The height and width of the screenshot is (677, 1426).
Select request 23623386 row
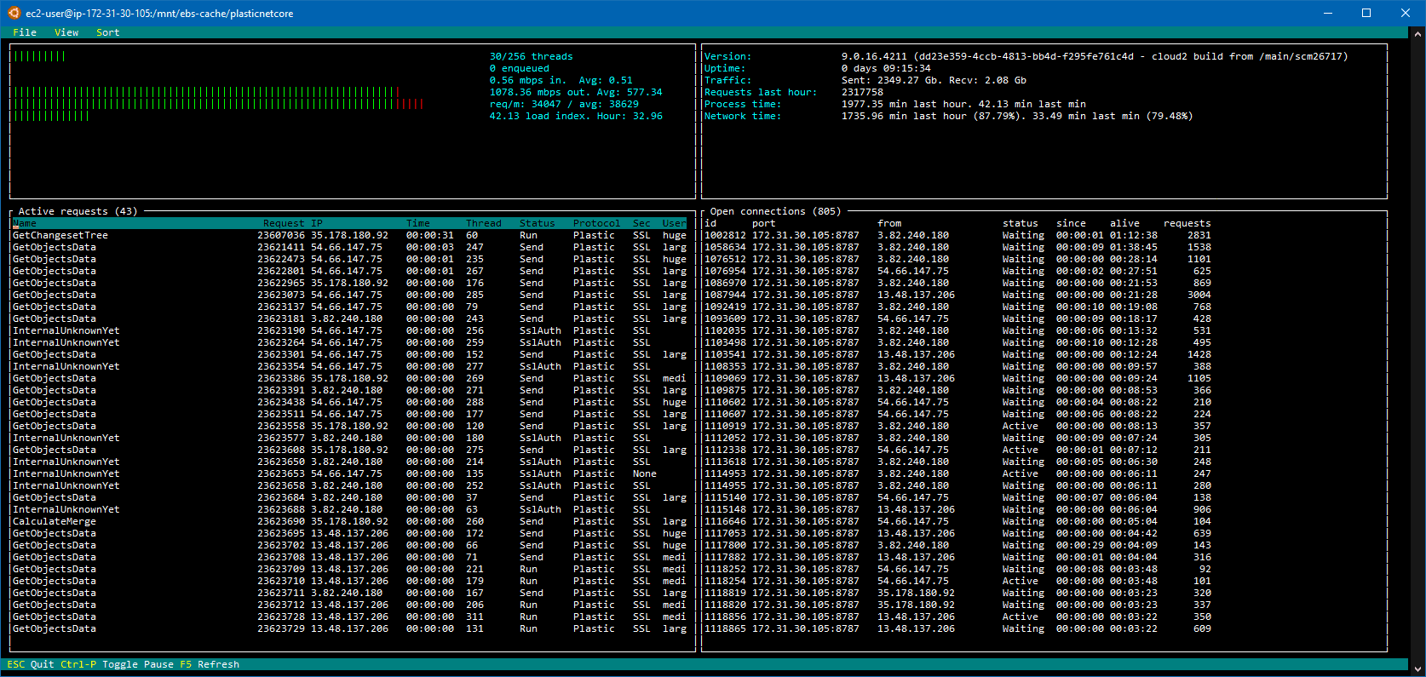pos(350,378)
